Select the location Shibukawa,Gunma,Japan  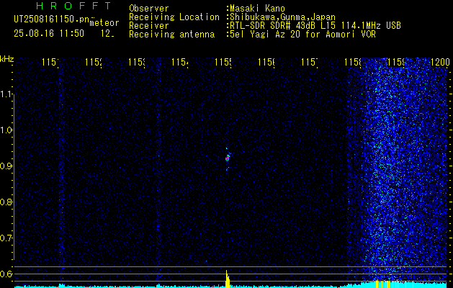pyautogui.click(x=282, y=17)
